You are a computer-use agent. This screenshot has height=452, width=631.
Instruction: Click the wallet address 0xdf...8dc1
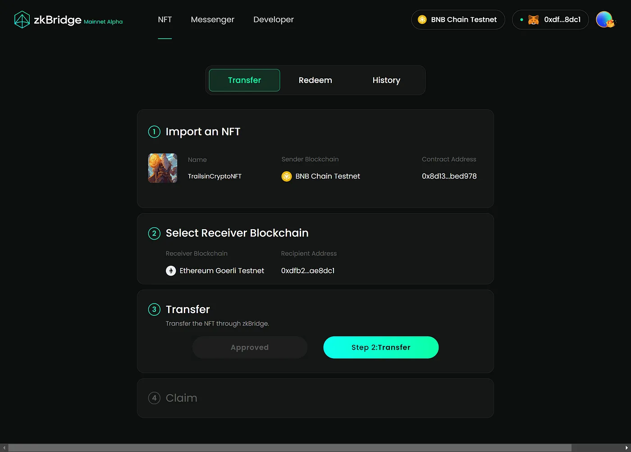pyautogui.click(x=562, y=19)
